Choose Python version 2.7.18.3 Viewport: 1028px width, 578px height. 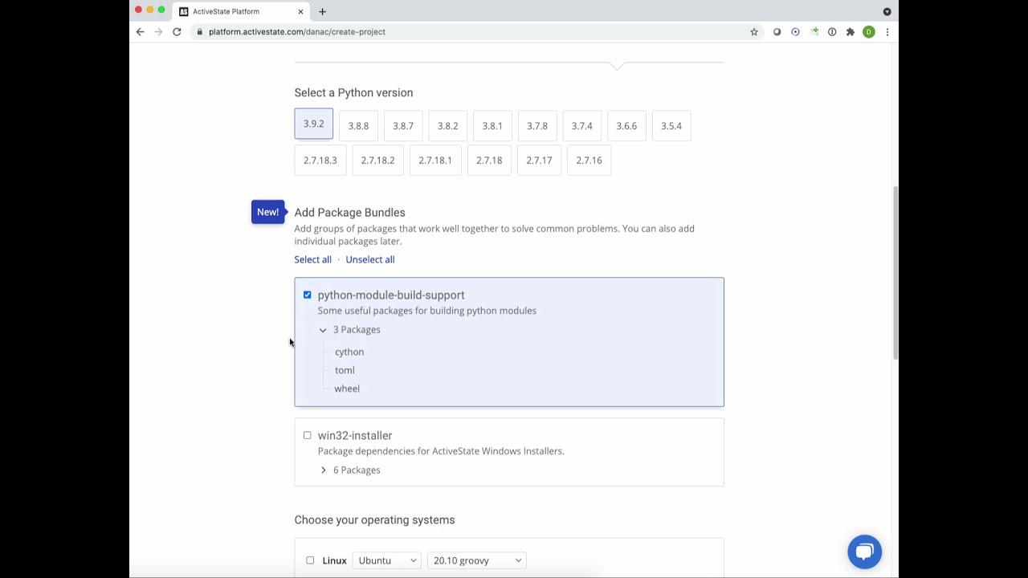point(320,161)
